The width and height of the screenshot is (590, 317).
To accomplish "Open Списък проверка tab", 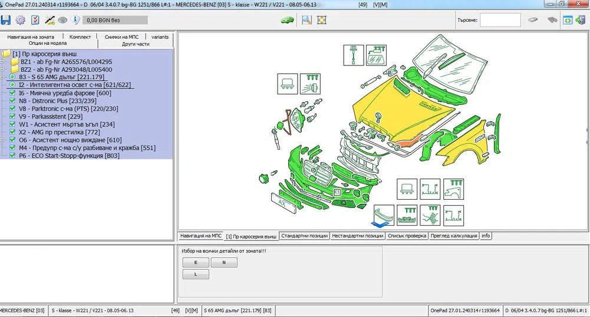I will tap(407, 236).
